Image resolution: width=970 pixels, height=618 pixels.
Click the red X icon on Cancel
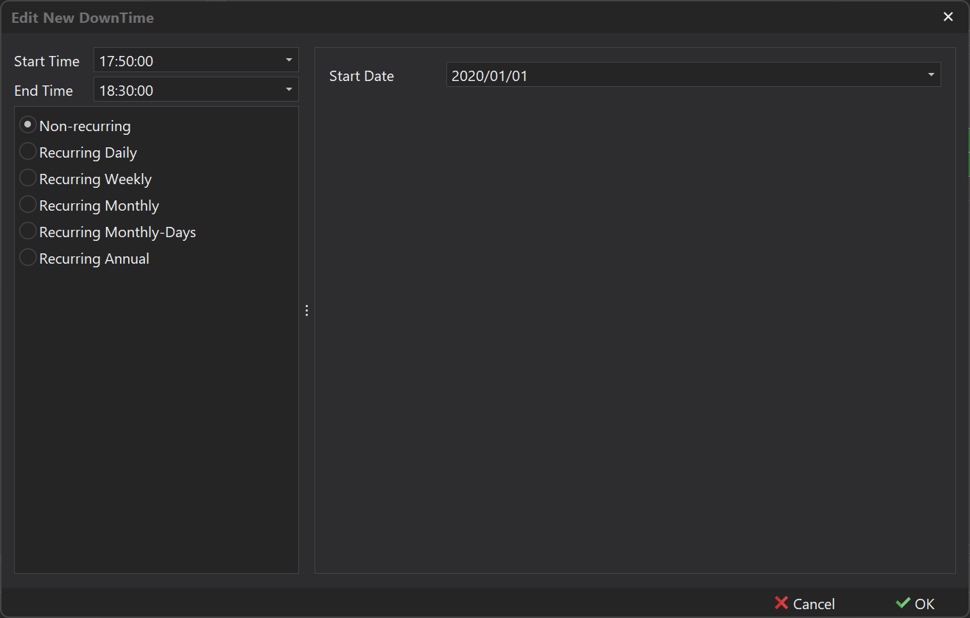781,603
